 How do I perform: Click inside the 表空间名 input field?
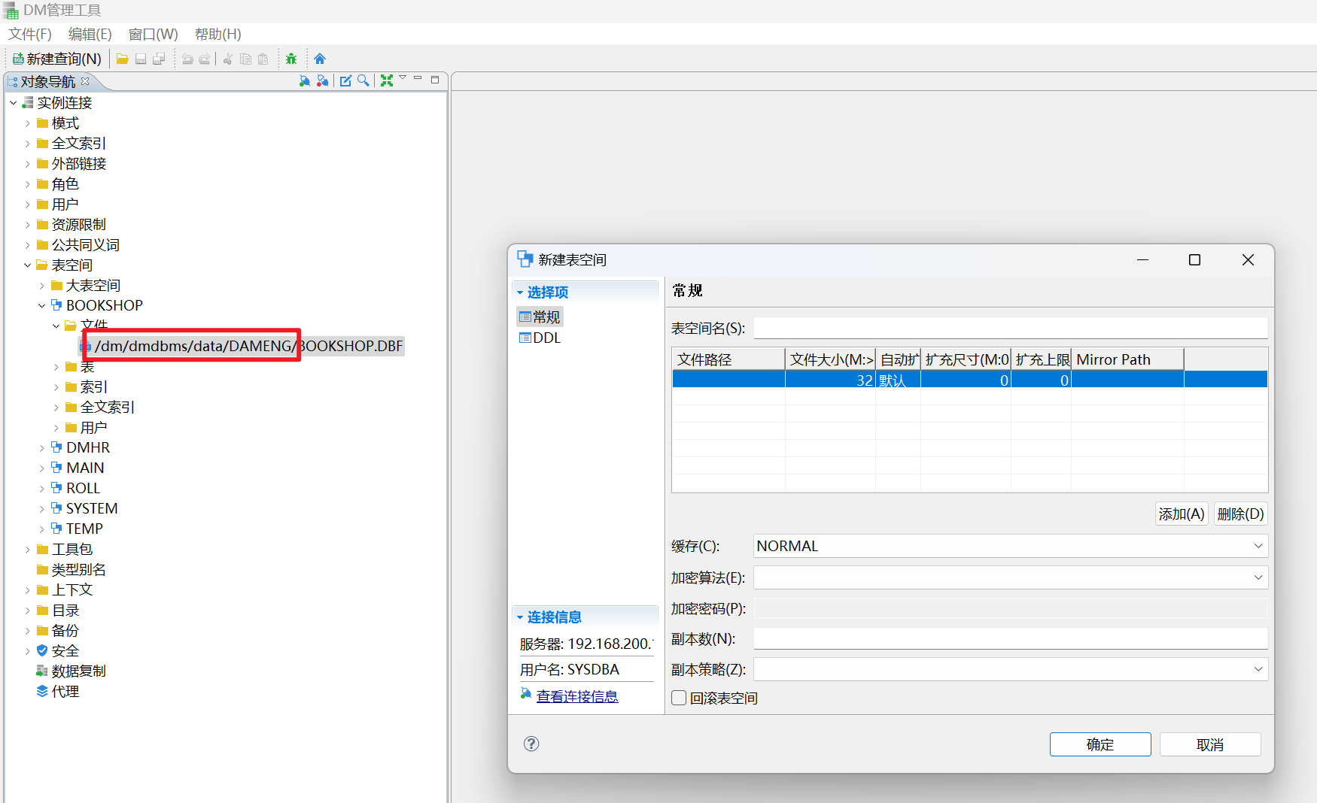point(1008,328)
